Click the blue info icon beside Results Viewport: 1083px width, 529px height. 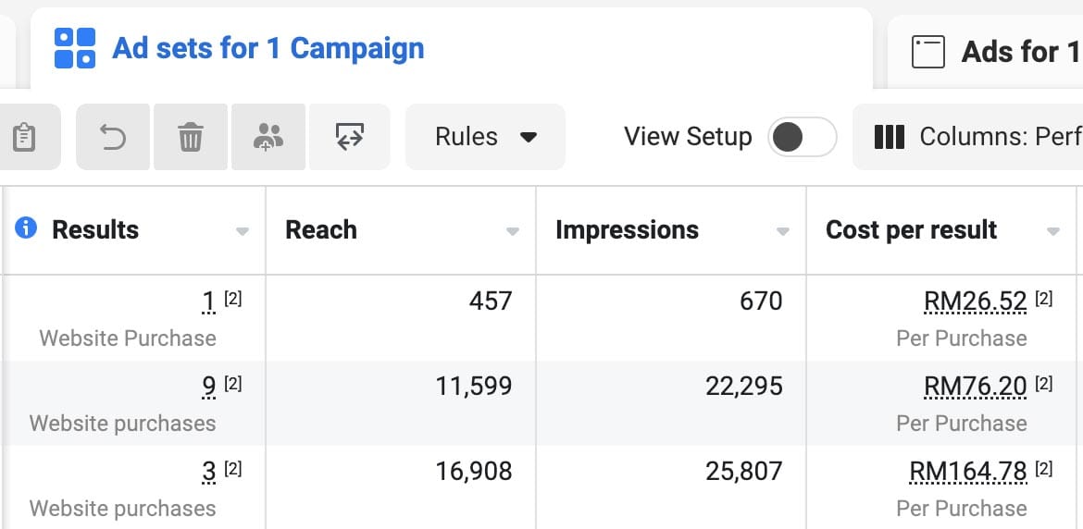point(26,228)
